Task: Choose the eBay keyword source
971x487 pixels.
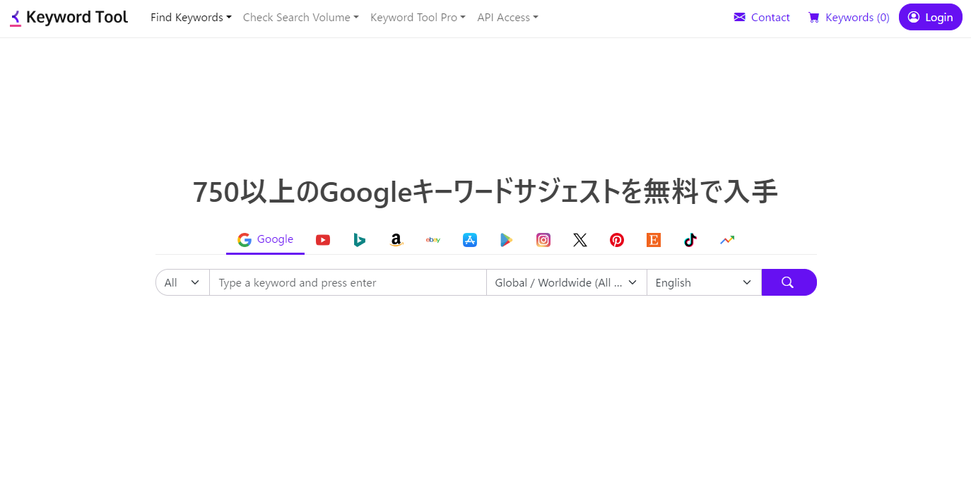Action: (433, 240)
